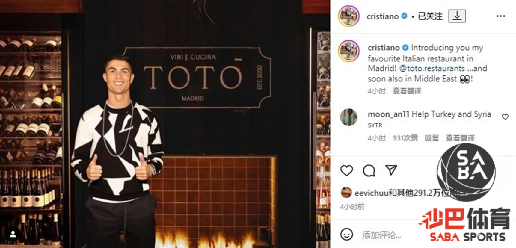Open the three-dot more options menu
The height and width of the screenshot is (248, 516).
[501, 16]
